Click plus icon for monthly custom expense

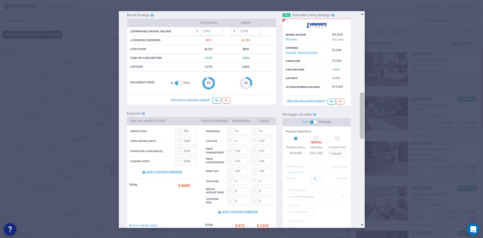[219, 212]
